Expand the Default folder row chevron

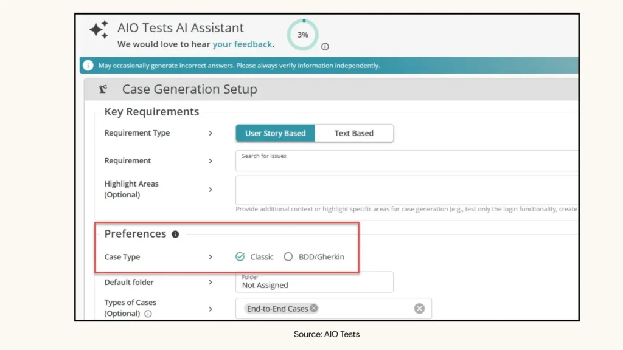210,282
